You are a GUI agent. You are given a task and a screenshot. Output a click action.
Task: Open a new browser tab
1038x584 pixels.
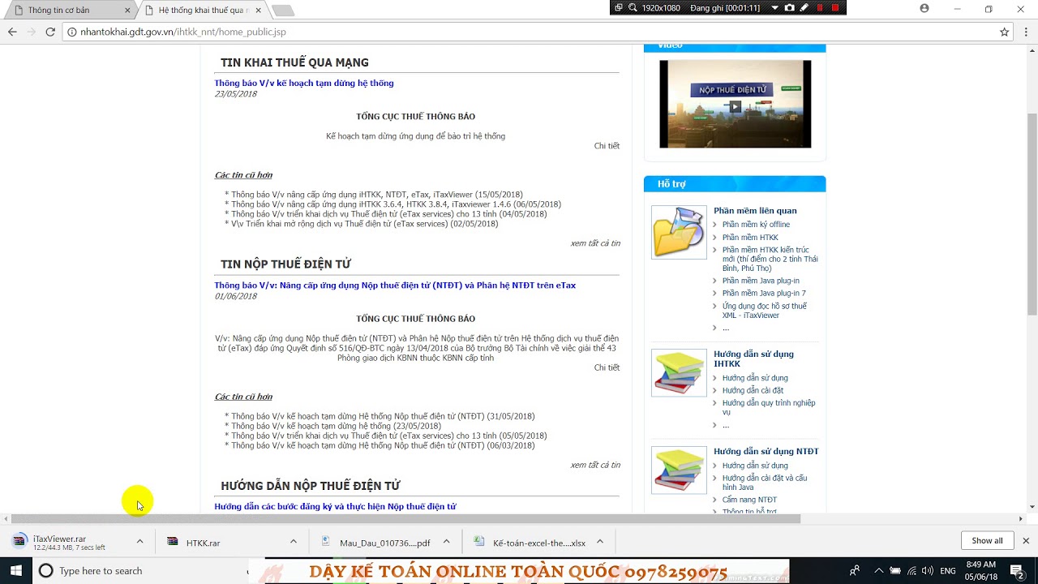click(283, 11)
